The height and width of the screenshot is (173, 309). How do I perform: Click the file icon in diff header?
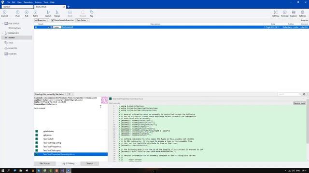coord(111,99)
